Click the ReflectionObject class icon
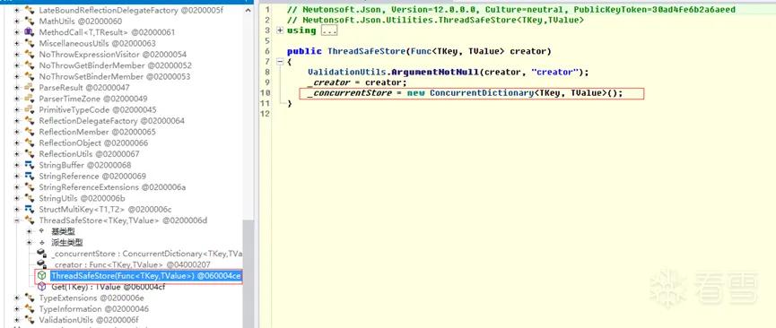776x328 pixels. pos(30,143)
